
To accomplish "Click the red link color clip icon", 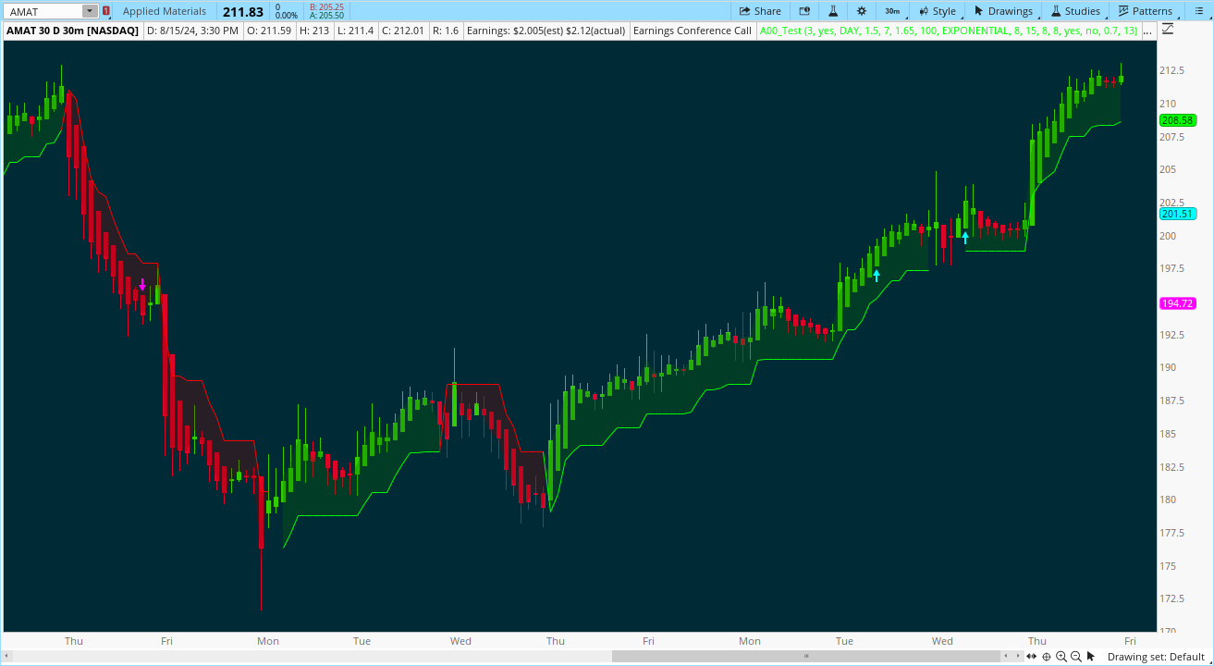I will [105, 11].
